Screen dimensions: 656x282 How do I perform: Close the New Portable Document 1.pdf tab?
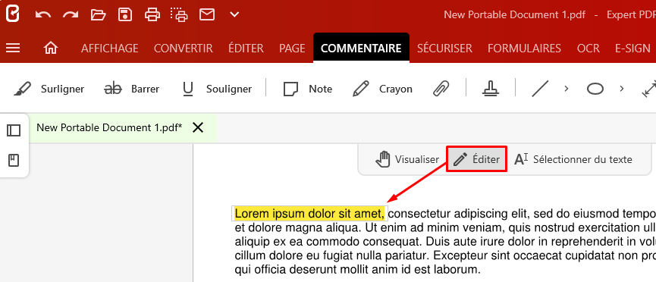(197, 127)
